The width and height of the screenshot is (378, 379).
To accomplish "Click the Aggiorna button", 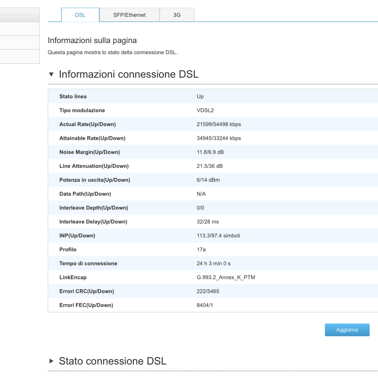I will [x=347, y=330].
